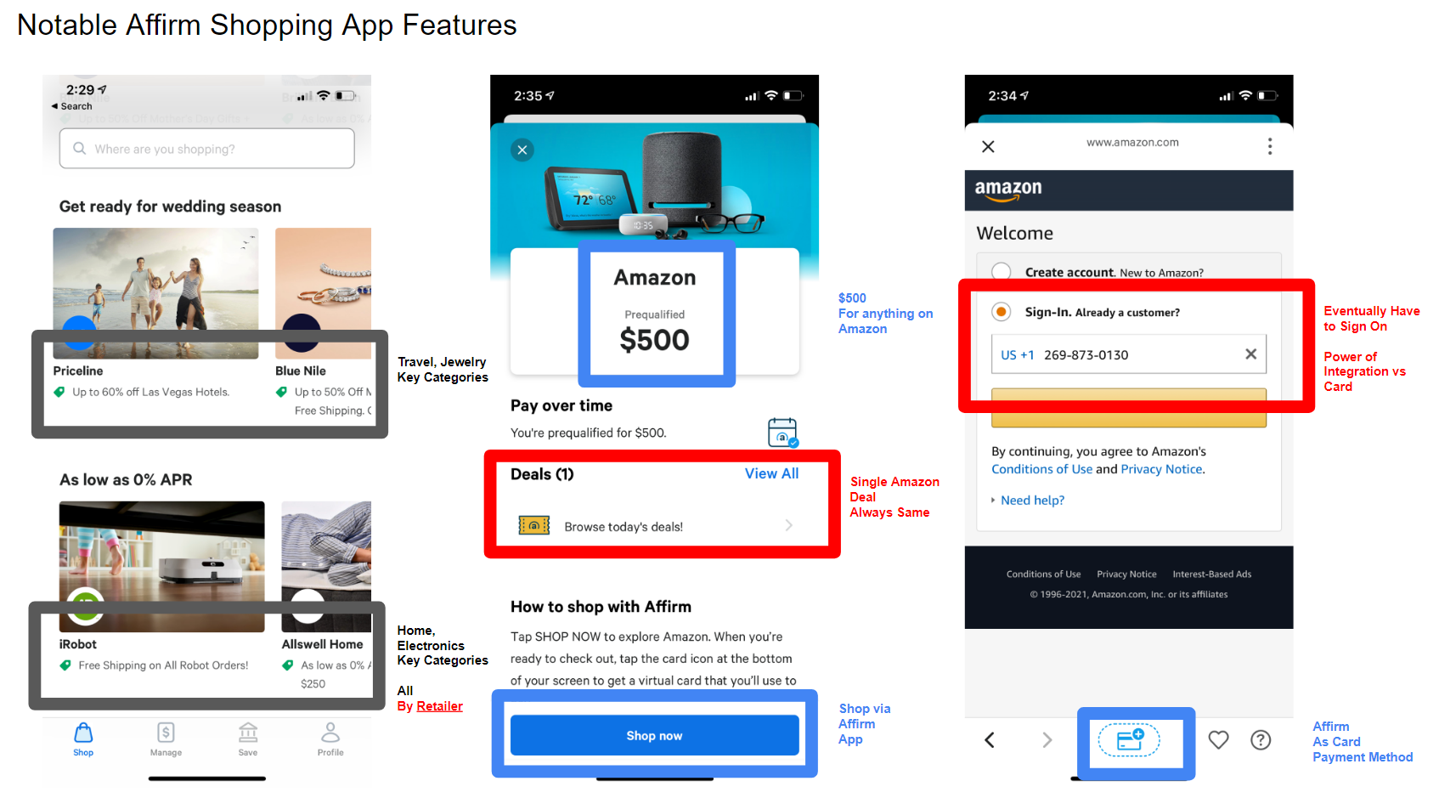The image size is (1439, 798).
Task: Open the Manage tab dollar icon
Action: click(x=166, y=733)
